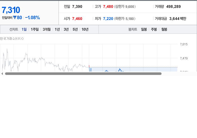Open the 주봉 candle chart
197x138 pixels.
[x=154, y=29]
